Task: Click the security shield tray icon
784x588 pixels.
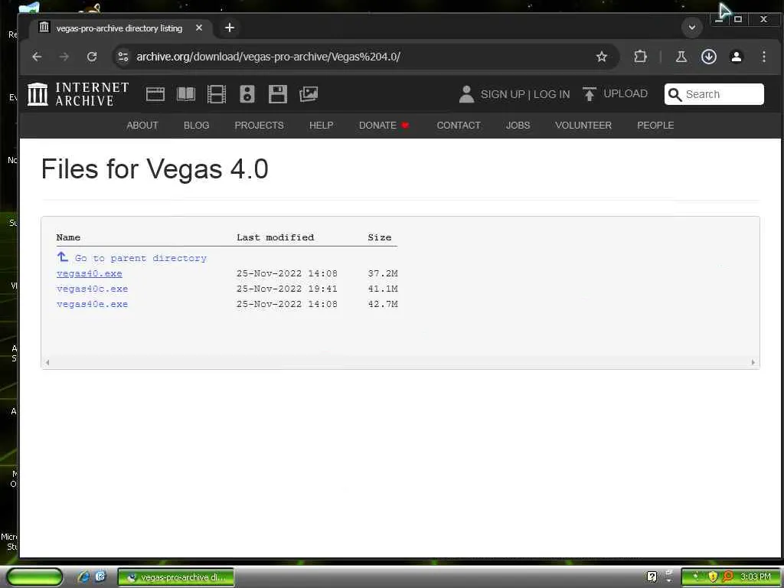Action: point(713,577)
